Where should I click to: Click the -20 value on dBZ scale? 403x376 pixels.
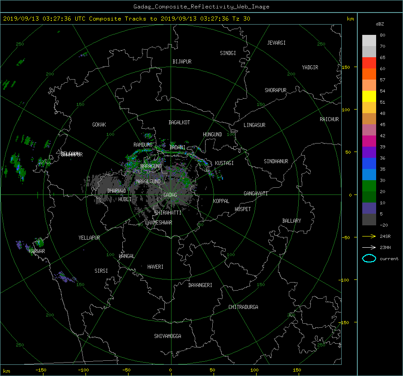pos(384,225)
